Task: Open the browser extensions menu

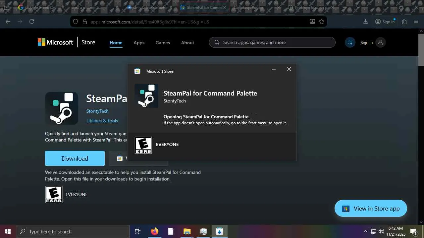Action: 404,21
